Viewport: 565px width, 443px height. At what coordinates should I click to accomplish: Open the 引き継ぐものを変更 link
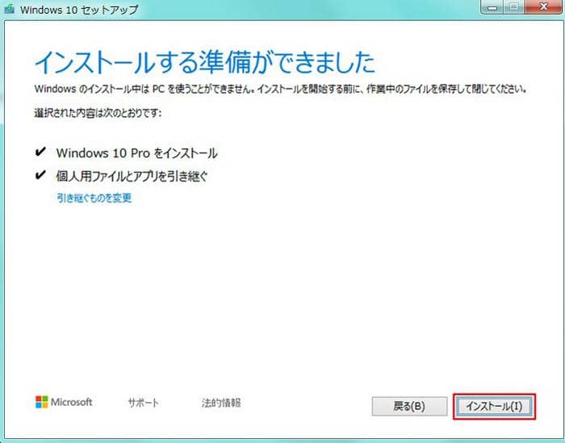[94, 198]
